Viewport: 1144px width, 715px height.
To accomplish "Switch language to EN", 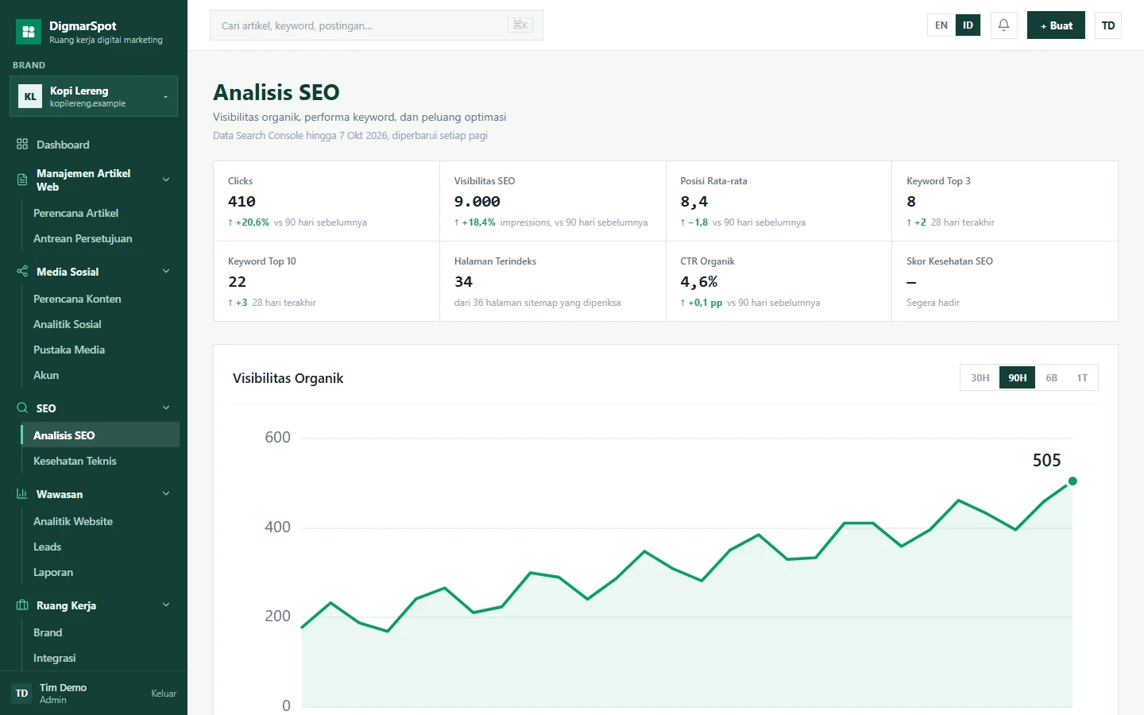I will 941,25.
